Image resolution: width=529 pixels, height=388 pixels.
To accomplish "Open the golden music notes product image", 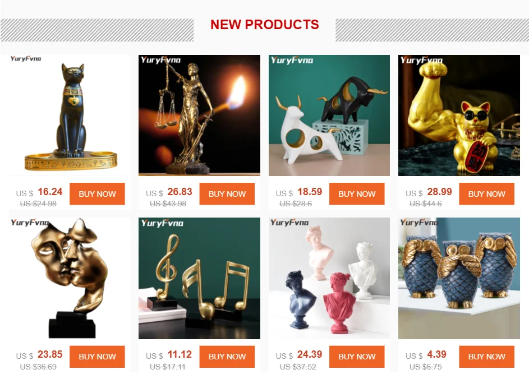I will 199,278.
